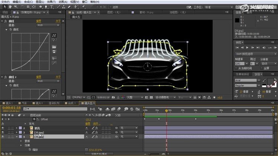The image size is (278, 156).
Task: Open the 74.9% magnification dropdown
Action: (x=79, y=97)
